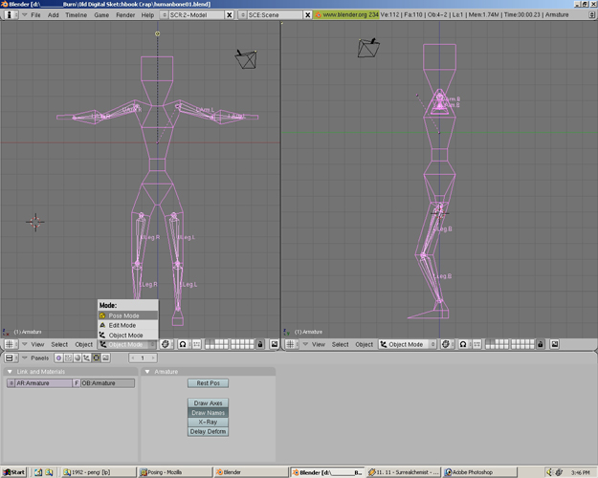The height and width of the screenshot is (478, 598).
Task: Delete the SCR:2-Model screen with X button
Action: (x=230, y=15)
